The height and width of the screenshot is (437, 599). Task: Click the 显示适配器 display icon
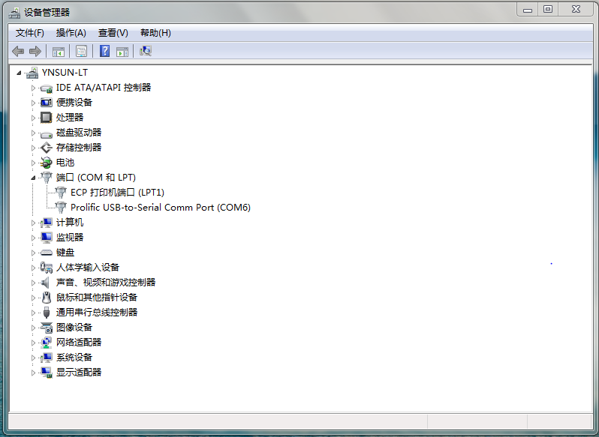point(47,373)
